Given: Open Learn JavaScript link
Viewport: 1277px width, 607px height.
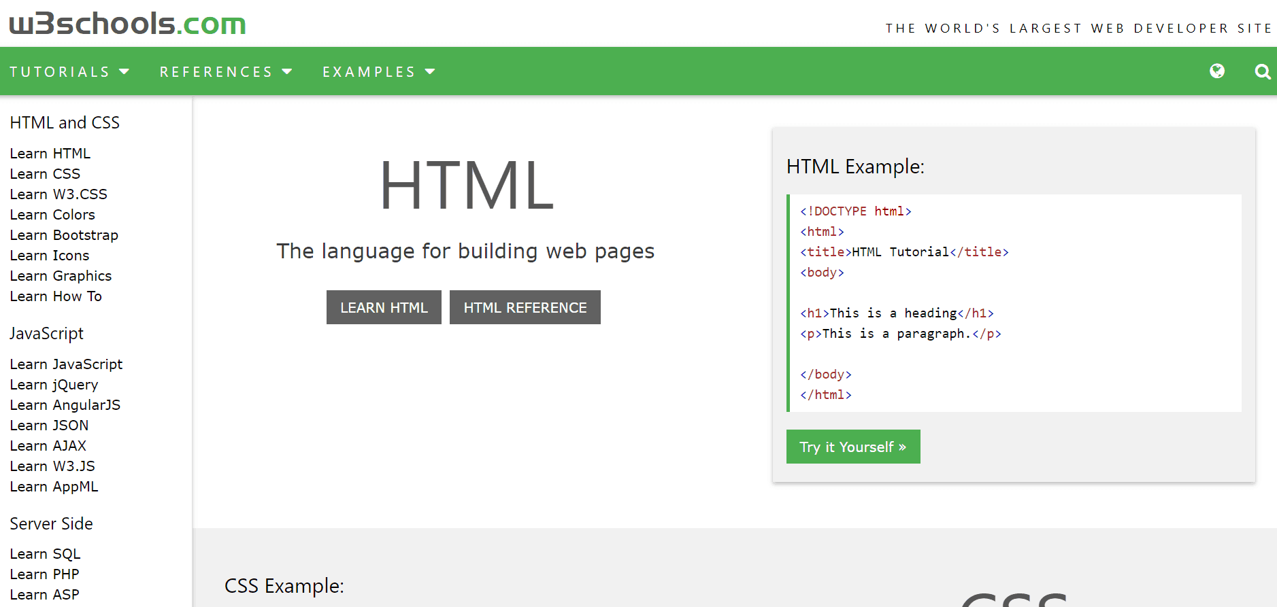Looking at the screenshot, I should (x=66, y=364).
